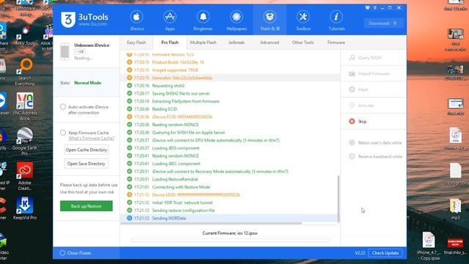Open the Ringtones section
This screenshot has width=469, height=264.
(203, 21)
